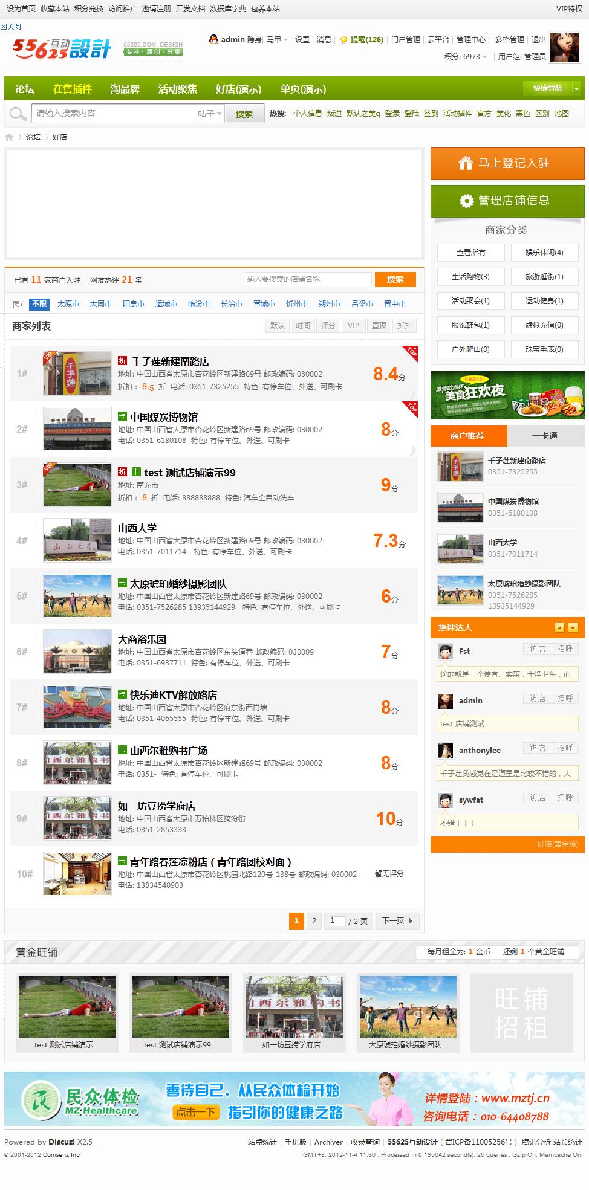Open the VIP特权 link

click(x=569, y=9)
